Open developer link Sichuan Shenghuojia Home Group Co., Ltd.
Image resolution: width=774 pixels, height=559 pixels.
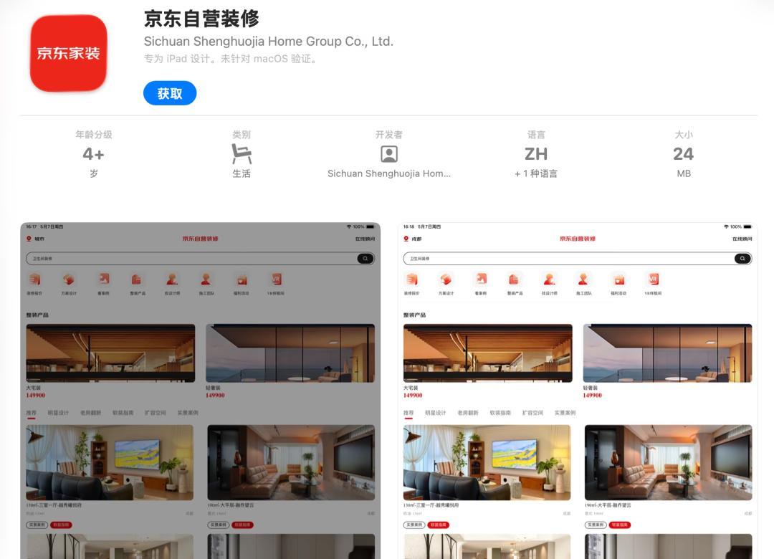click(x=269, y=42)
